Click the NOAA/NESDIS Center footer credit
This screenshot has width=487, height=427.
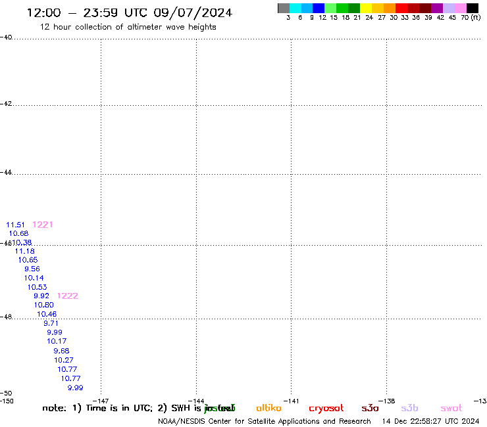(x=265, y=422)
